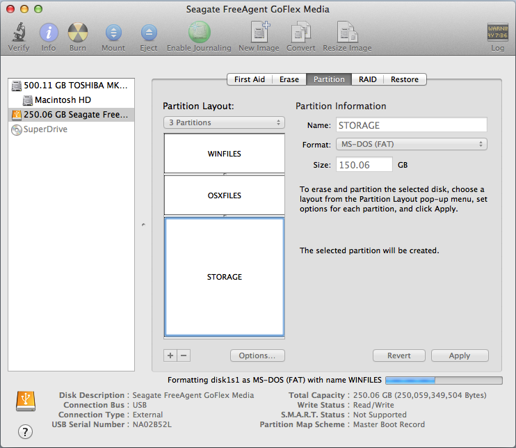Open the Format MS-DOS (FAT) dropdown
Screen dimensions: 516x448
point(412,145)
